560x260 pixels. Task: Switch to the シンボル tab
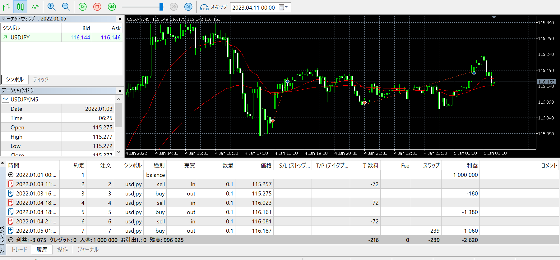point(15,79)
